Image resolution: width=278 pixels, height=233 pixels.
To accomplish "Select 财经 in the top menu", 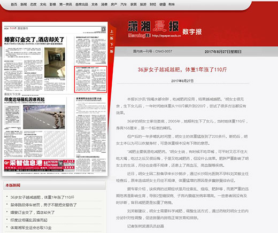I will pos(153,4).
